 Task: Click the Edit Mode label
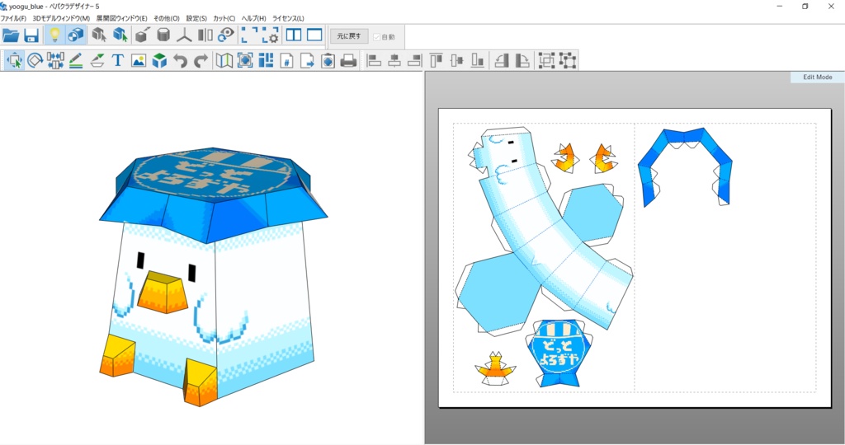pyautogui.click(x=817, y=77)
